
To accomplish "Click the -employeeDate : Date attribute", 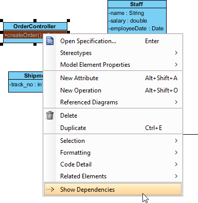I will pos(136,28).
